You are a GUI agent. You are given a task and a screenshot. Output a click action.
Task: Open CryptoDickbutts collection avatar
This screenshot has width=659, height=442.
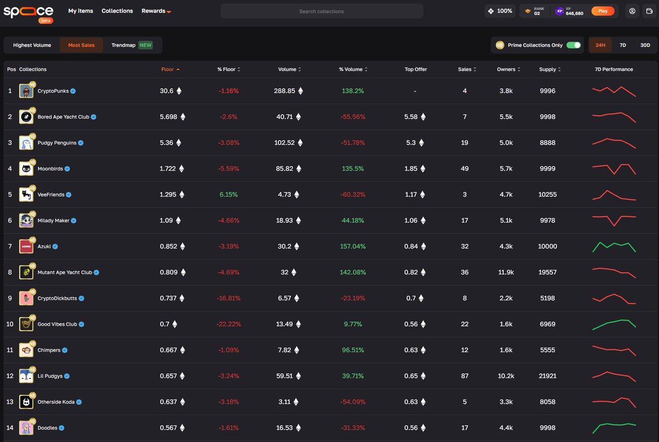[x=26, y=298]
